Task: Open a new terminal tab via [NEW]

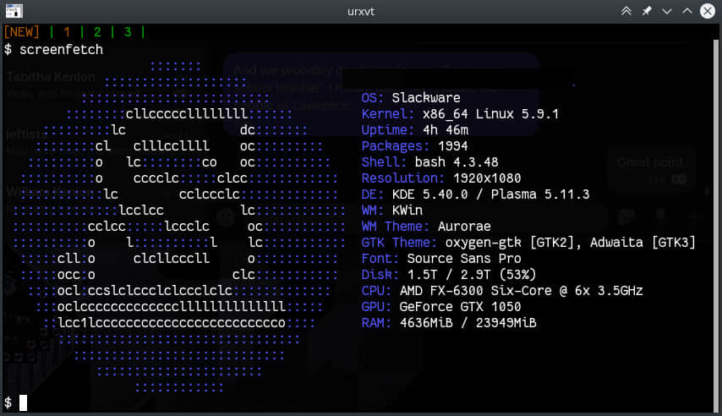Action: tap(23, 32)
